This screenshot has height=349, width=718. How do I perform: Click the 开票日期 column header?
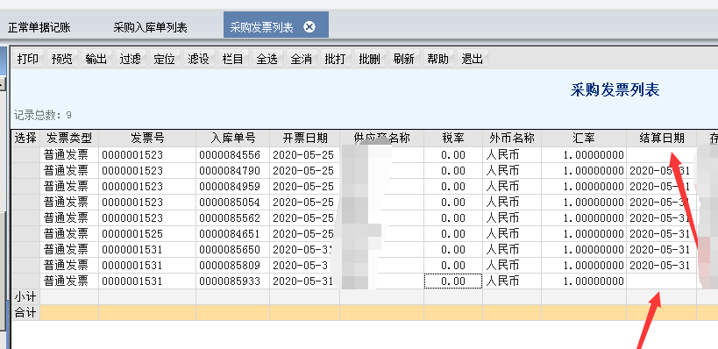304,139
